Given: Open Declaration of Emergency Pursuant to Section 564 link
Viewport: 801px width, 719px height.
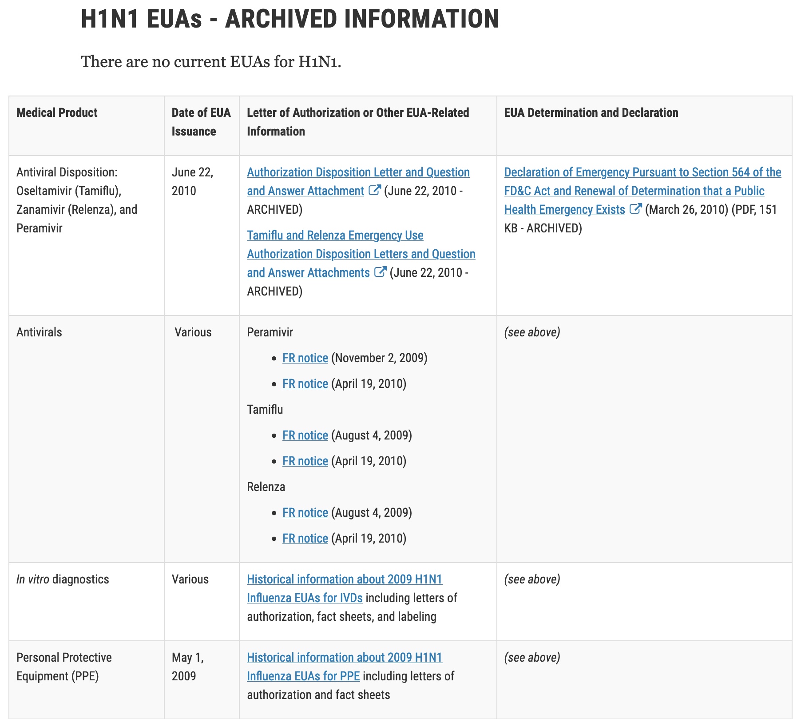Looking at the screenshot, I should pyautogui.click(x=642, y=172).
